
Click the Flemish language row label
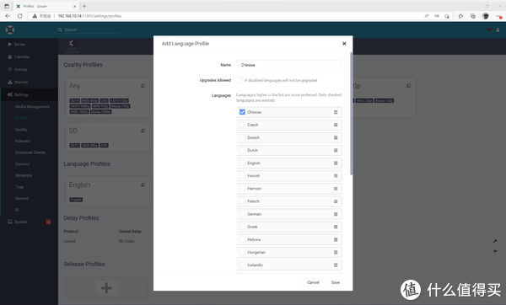(x=255, y=189)
